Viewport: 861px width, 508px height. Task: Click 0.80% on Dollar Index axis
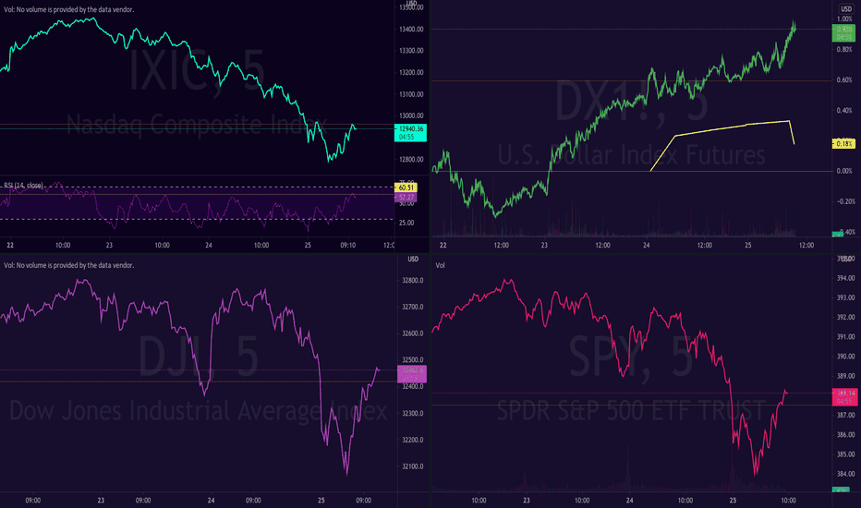(844, 50)
